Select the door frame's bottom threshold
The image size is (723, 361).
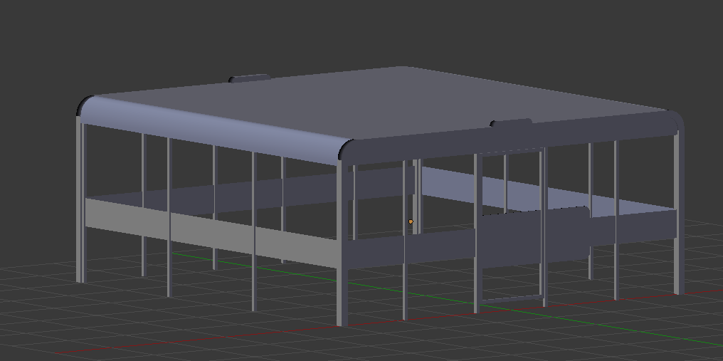click(x=511, y=299)
